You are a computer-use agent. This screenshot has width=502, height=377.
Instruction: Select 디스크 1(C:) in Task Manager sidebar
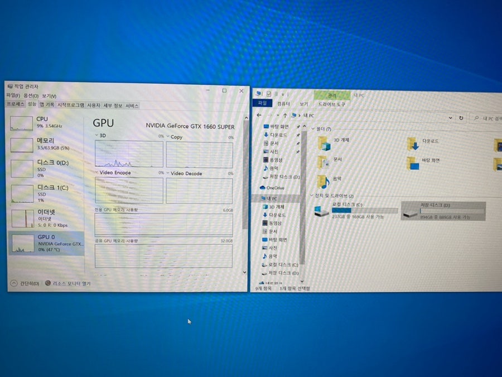click(46, 194)
